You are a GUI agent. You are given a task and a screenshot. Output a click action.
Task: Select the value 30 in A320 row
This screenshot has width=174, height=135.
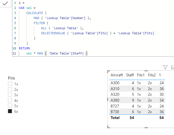coord(162,94)
